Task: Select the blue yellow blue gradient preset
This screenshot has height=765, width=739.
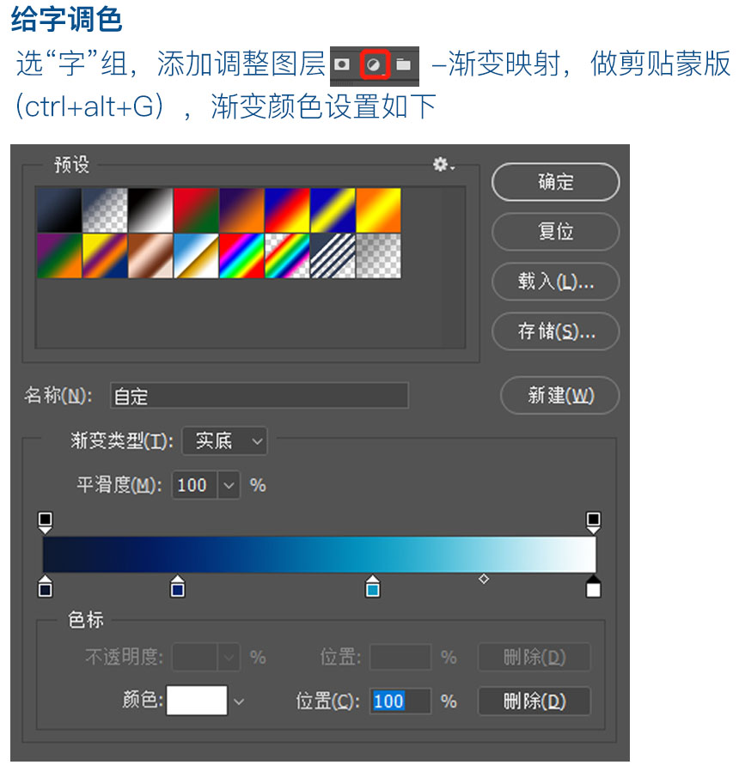Action: pos(333,210)
